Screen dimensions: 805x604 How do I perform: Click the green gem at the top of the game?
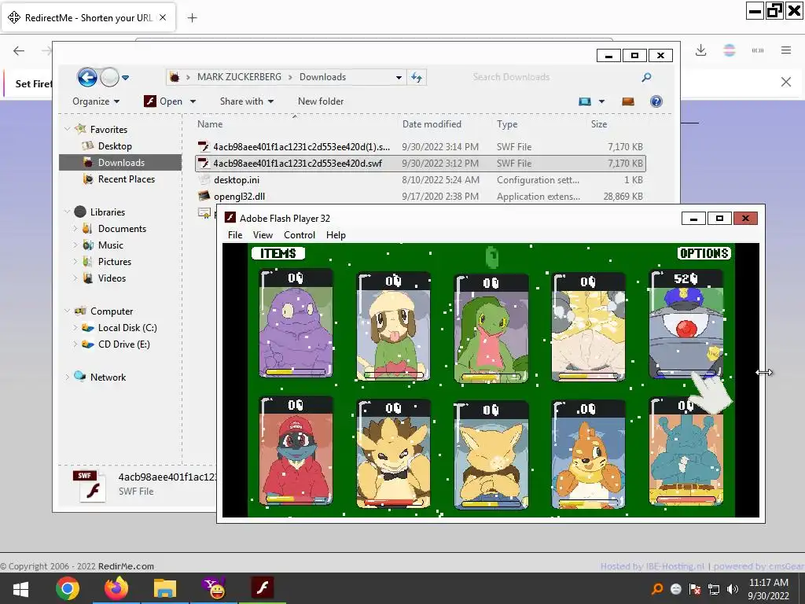point(492,257)
